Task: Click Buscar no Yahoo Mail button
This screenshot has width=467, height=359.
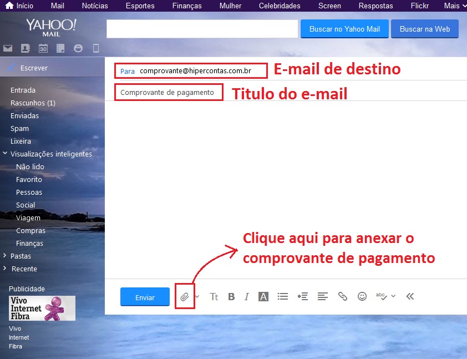Action: pyautogui.click(x=344, y=29)
